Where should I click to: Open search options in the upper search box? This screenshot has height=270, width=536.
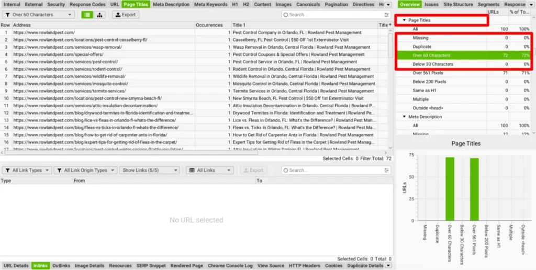click(386, 15)
